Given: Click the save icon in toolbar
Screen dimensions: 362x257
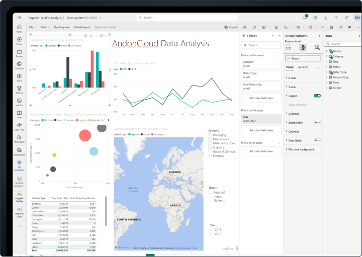Looking at the screenshot, I should point(331,27).
